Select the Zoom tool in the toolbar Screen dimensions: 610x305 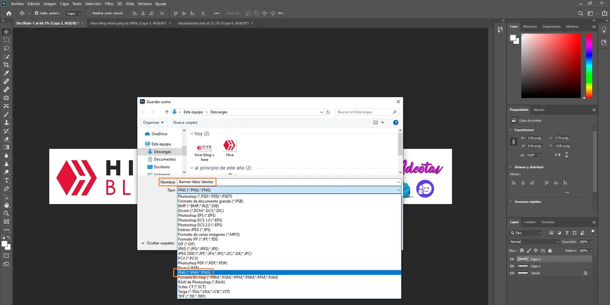pos(7,213)
